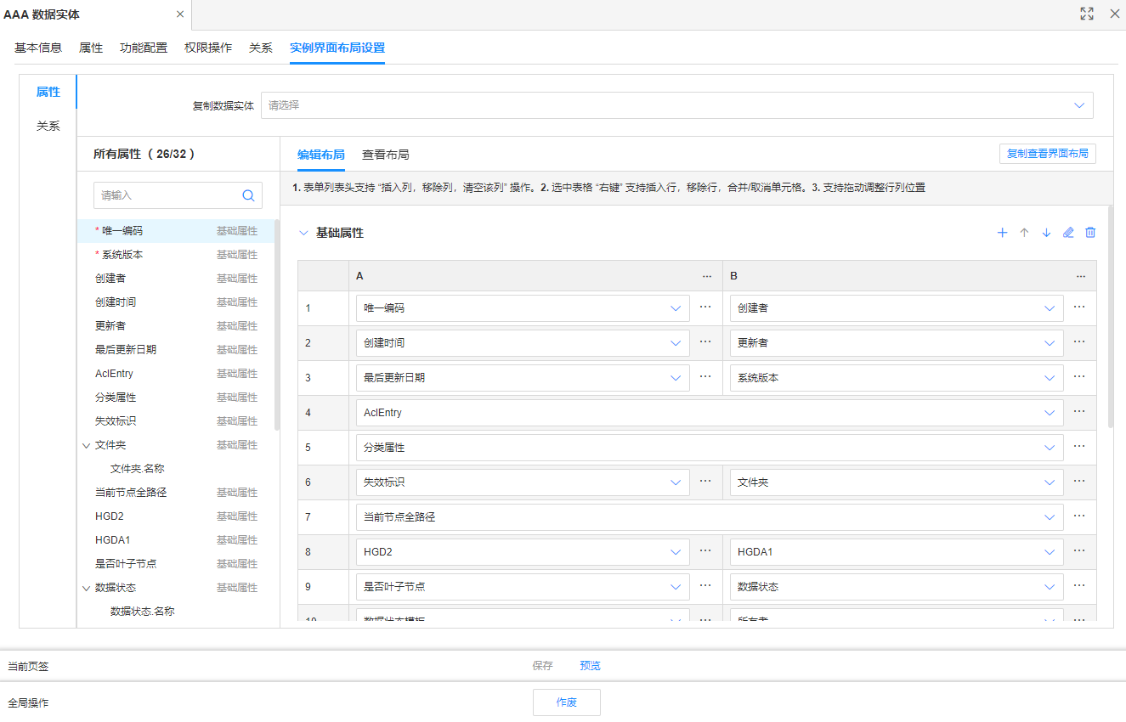Move 基础属性 section down
The width and height of the screenshot is (1126, 722).
click(1046, 233)
